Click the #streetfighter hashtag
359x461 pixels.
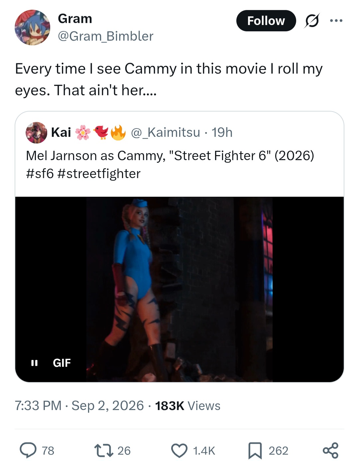click(x=99, y=174)
